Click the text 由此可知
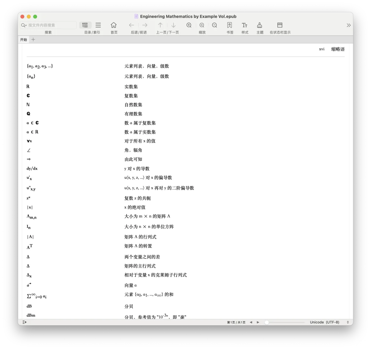371x349 pixels. tap(133, 159)
